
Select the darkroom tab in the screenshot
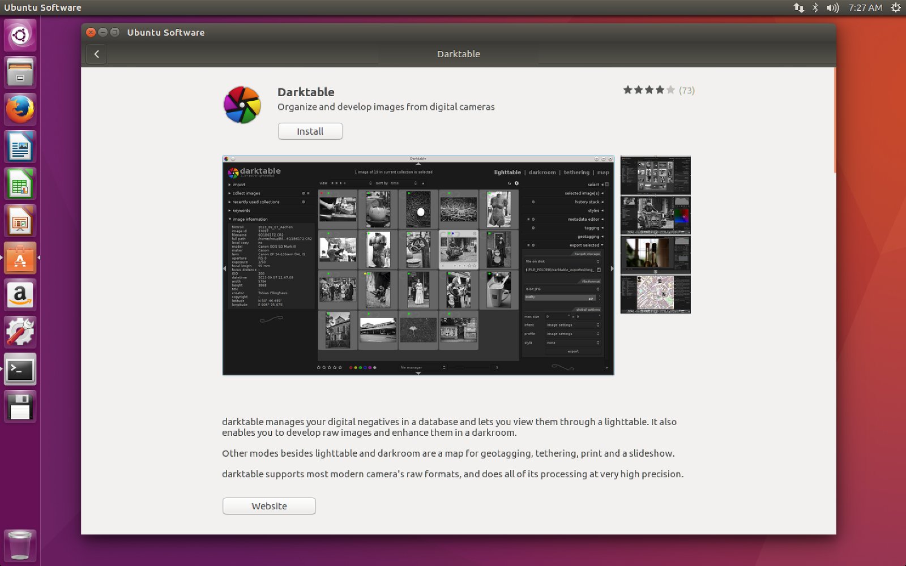point(542,173)
